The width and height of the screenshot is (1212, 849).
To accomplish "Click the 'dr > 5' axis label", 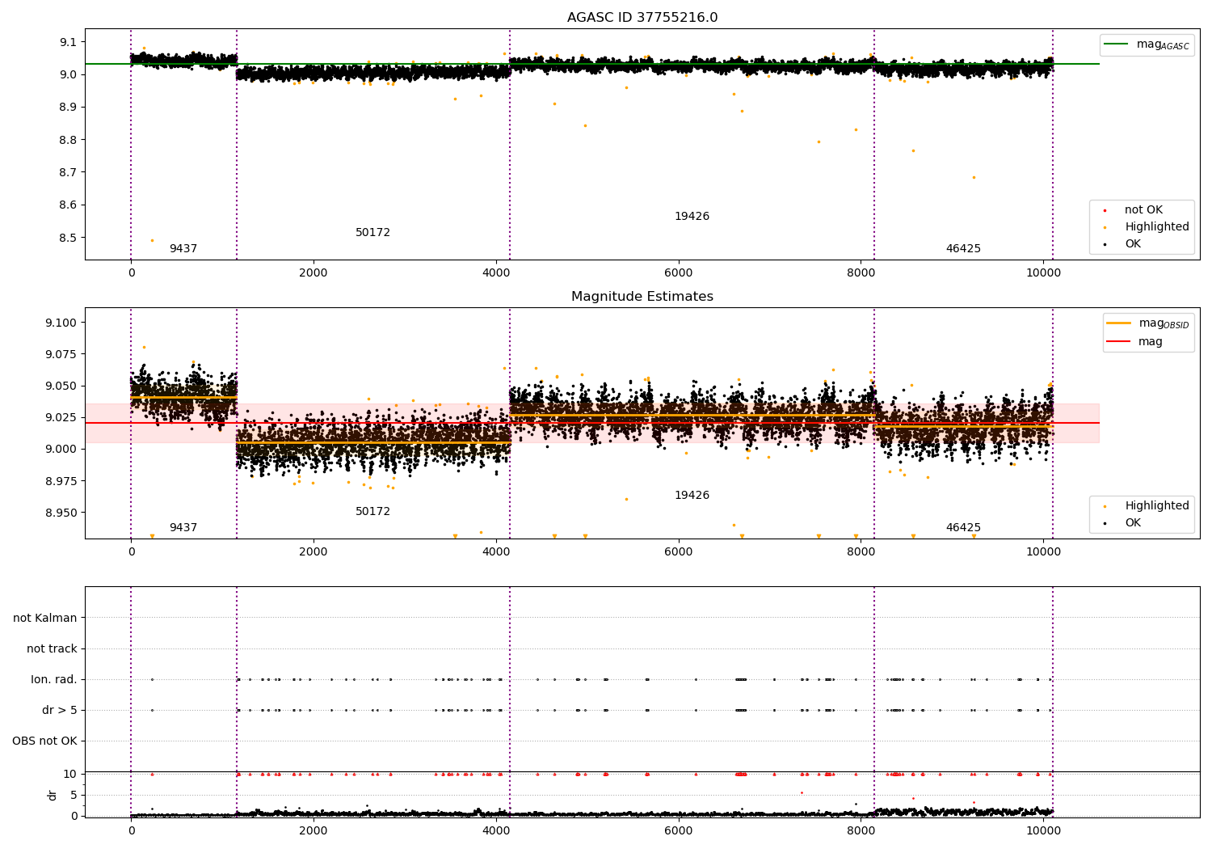I will coord(60,711).
